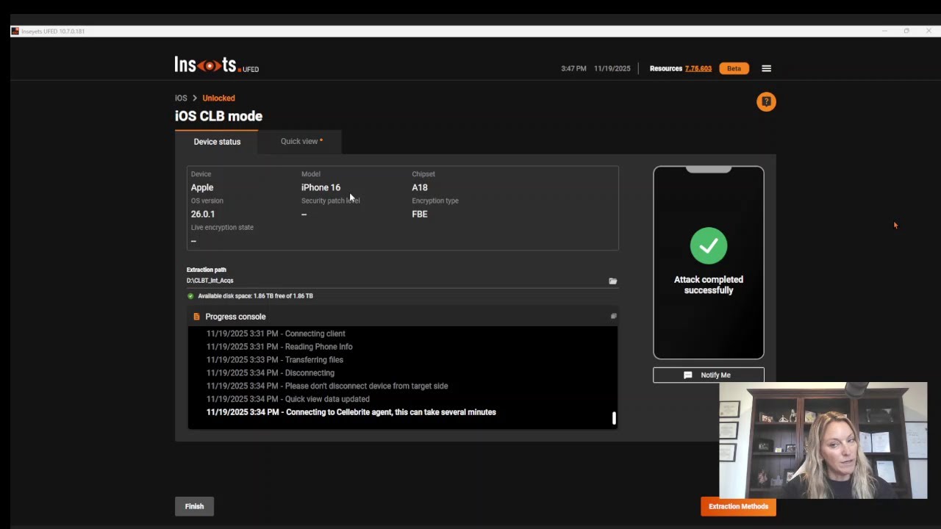
Task: Click the green attack completed checkmark
Action: pos(709,246)
